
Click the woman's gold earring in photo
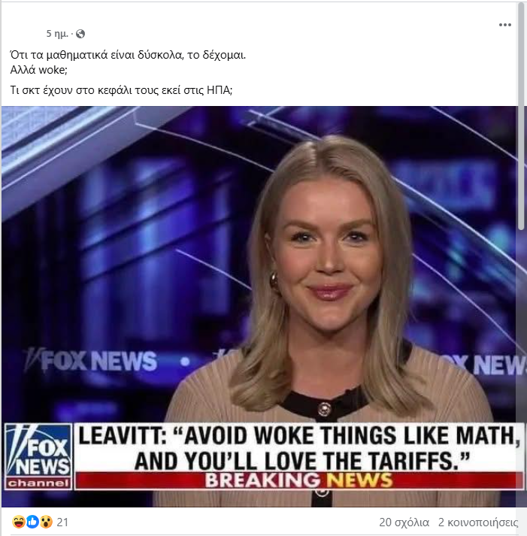coord(274,281)
